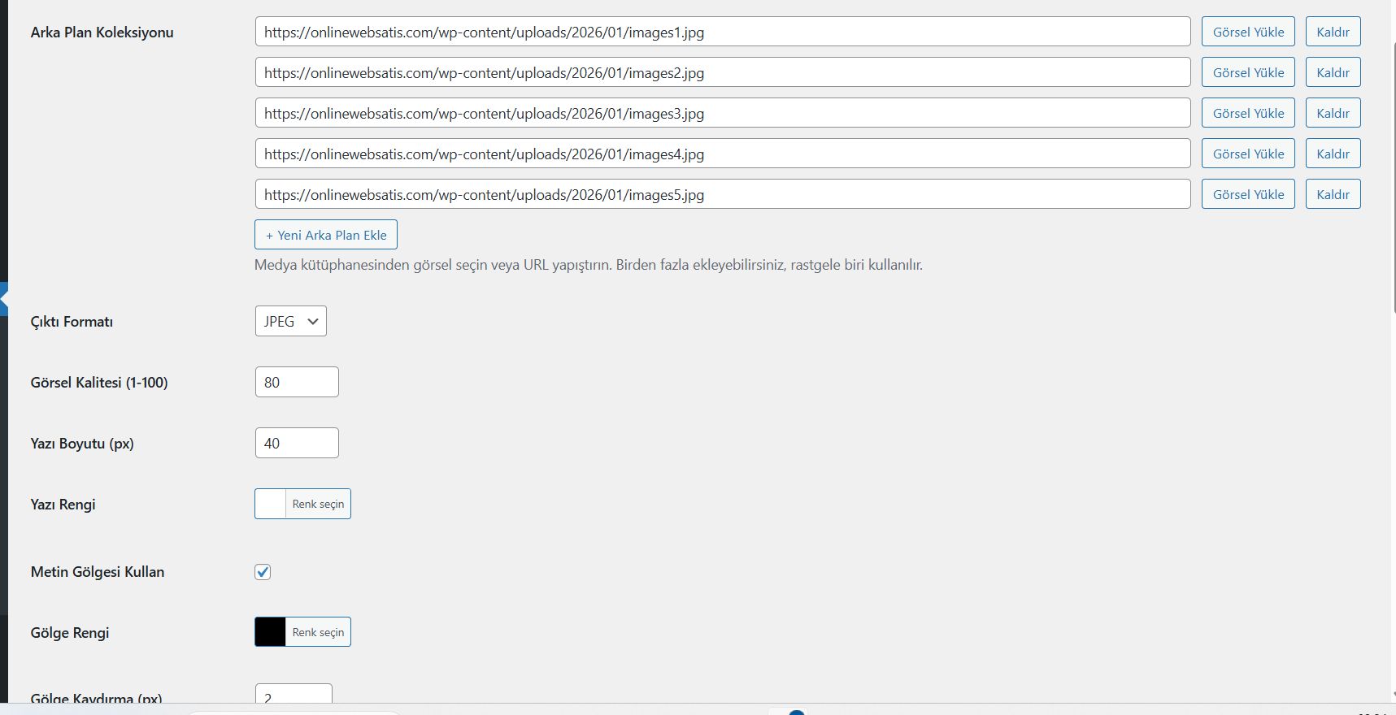This screenshot has width=1396, height=715.
Task: Click the images2.jpg URL text field
Action: click(722, 72)
